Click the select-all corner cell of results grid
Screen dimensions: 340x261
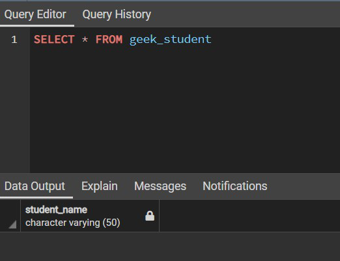(x=10, y=216)
